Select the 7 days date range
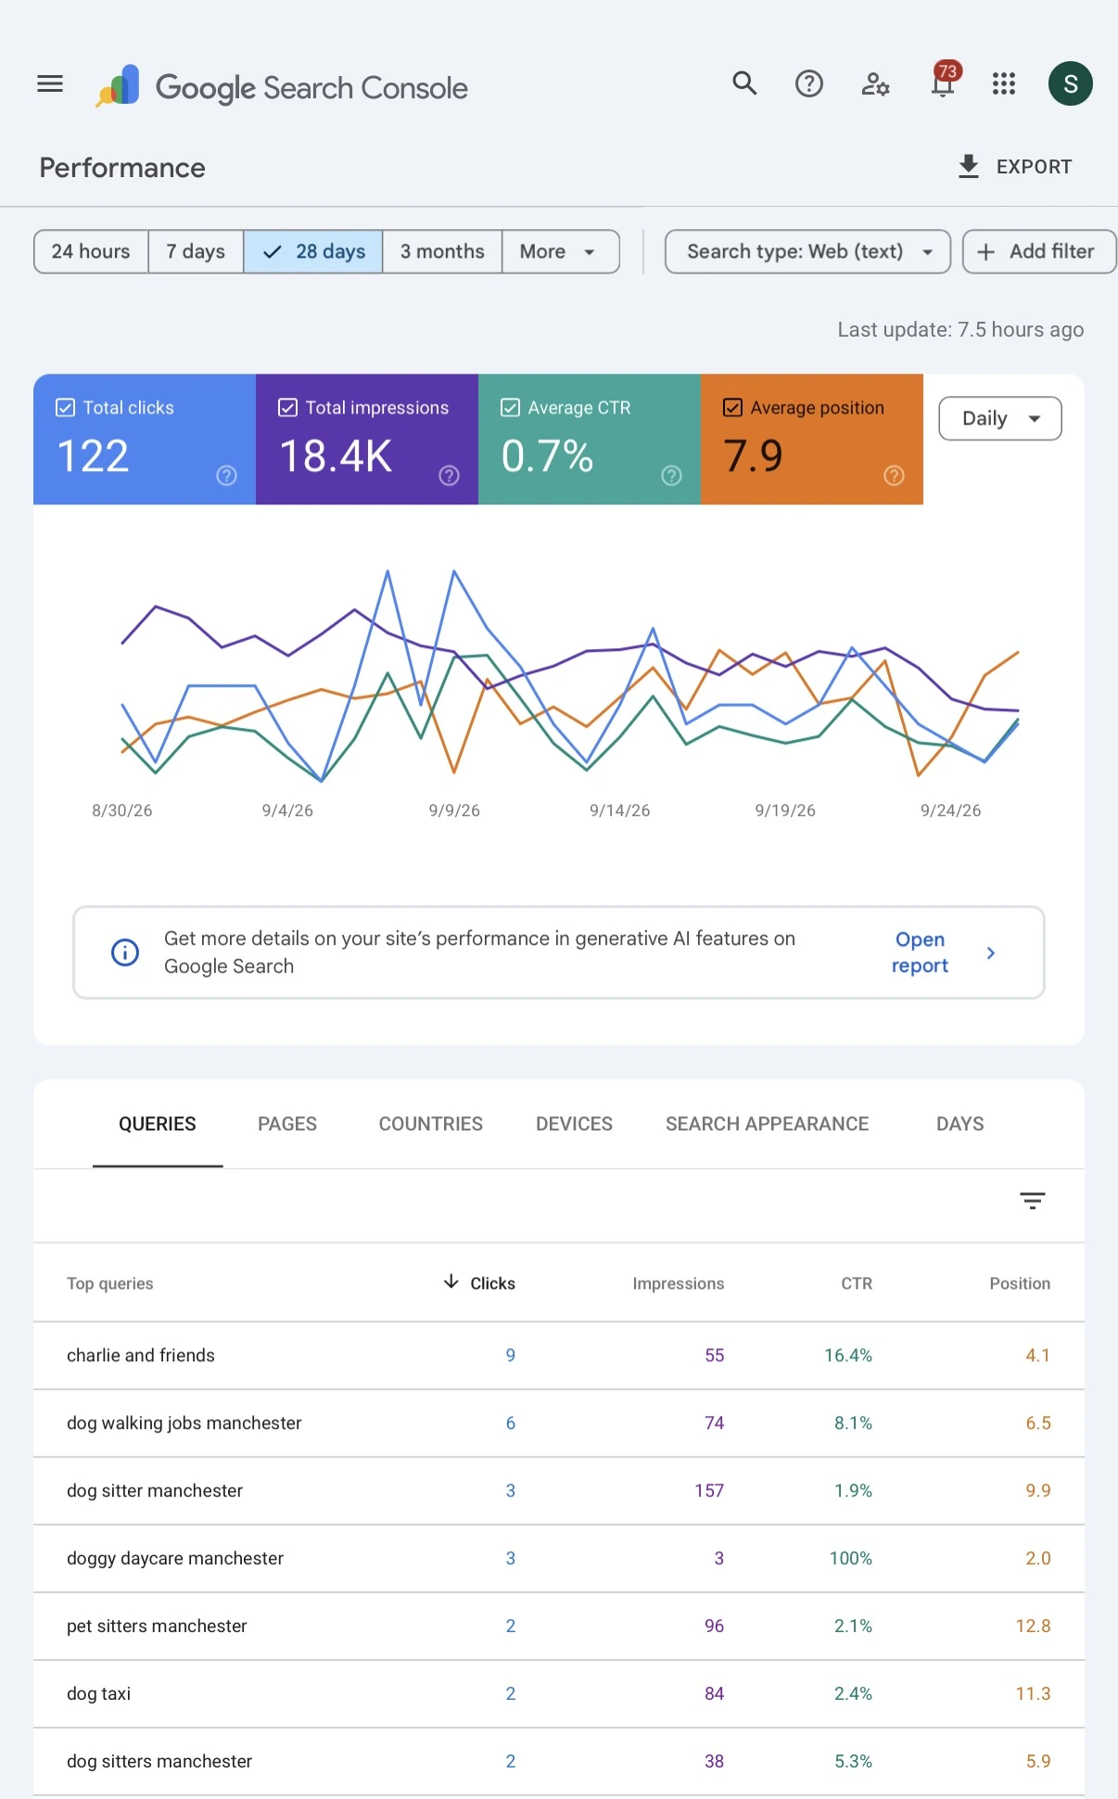Viewport: 1118px width, 1799px height. (196, 251)
